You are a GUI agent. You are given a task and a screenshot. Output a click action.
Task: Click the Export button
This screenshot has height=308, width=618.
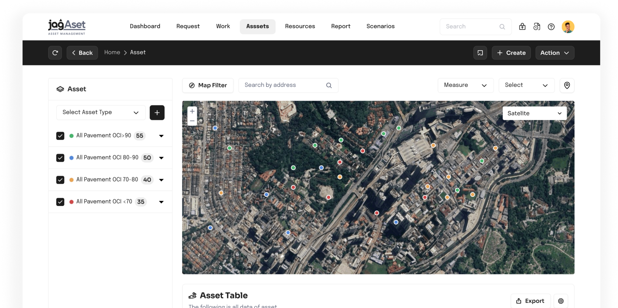530,301
